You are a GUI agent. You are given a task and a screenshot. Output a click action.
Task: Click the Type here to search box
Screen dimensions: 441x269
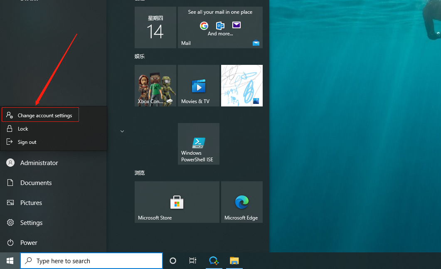(x=91, y=261)
